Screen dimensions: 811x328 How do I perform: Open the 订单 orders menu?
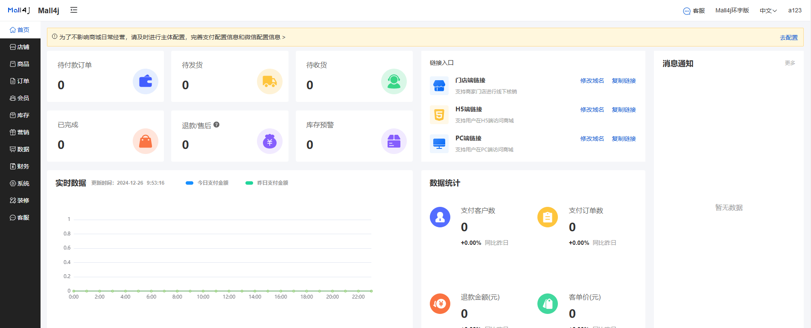point(20,81)
